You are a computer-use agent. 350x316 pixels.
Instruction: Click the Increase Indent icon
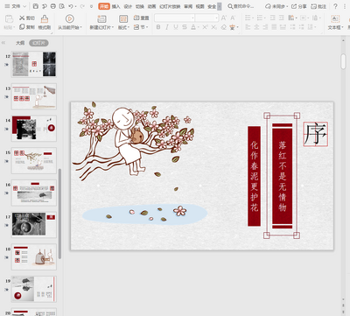click(x=282, y=18)
